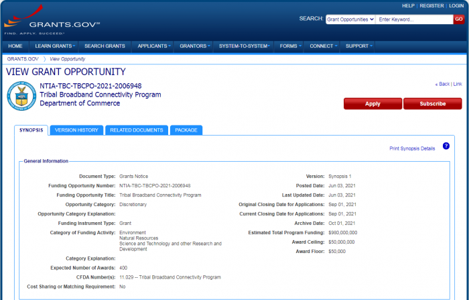Click the VIEW GRANT OPPORTUNITY heading
This screenshot has width=469, height=300.
(66, 72)
